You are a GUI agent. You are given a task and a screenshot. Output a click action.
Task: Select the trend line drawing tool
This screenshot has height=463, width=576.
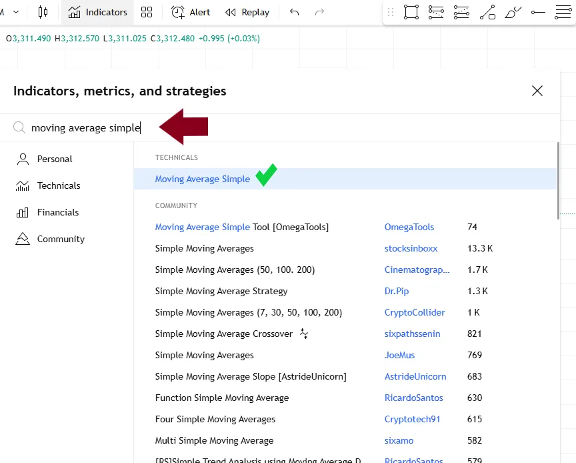coord(487,12)
